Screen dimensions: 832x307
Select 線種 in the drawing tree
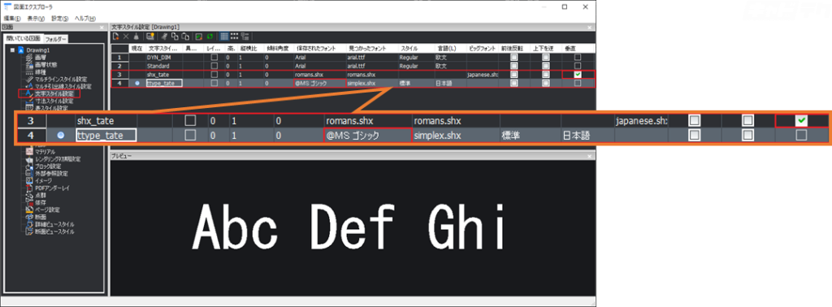(x=41, y=72)
